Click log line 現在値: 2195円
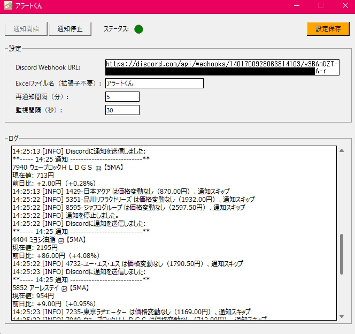This screenshot has height=334, width=355. (35, 248)
